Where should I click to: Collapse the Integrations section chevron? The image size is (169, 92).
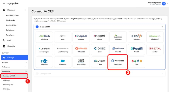pos(26,71)
